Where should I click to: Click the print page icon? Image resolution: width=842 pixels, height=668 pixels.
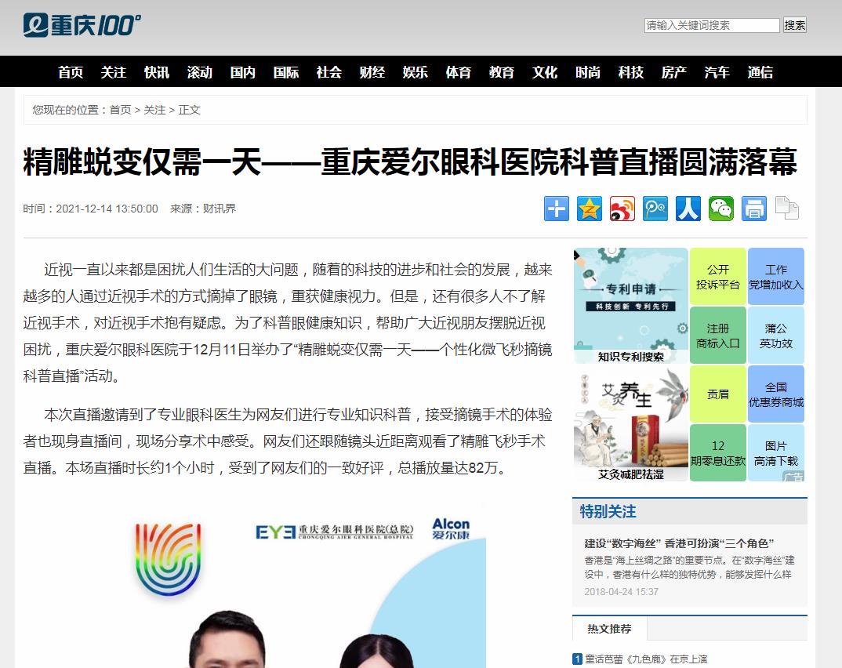pyautogui.click(x=754, y=209)
